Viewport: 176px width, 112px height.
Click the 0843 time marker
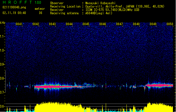coord(52,24)
